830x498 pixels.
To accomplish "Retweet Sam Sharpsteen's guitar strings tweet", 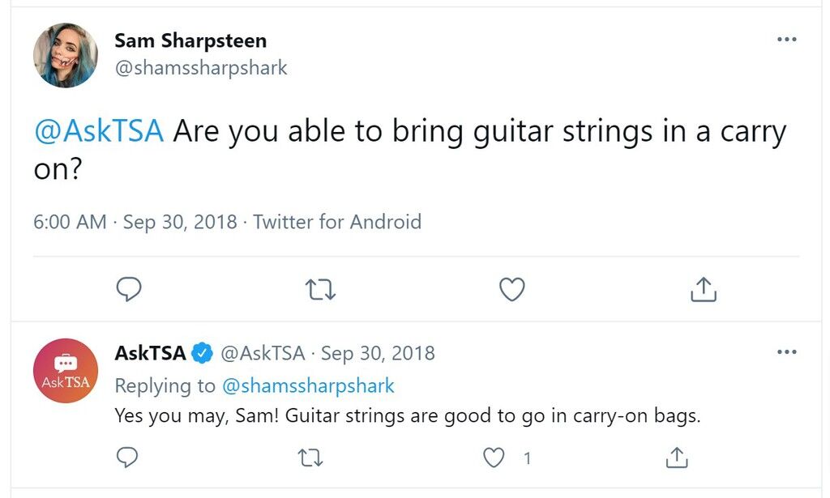I will [x=320, y=290].
